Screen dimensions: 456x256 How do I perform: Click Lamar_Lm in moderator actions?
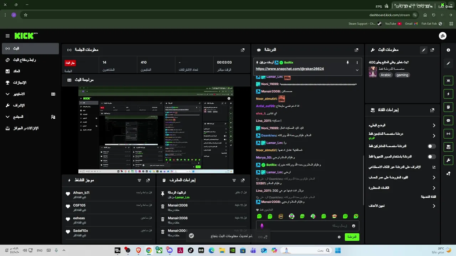tap(182, 197)
